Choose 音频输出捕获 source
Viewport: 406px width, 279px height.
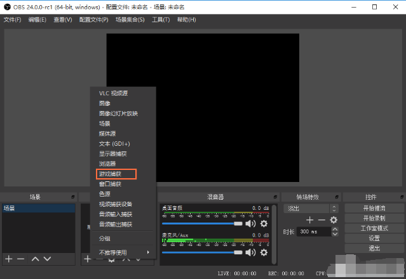pos(116,224)
